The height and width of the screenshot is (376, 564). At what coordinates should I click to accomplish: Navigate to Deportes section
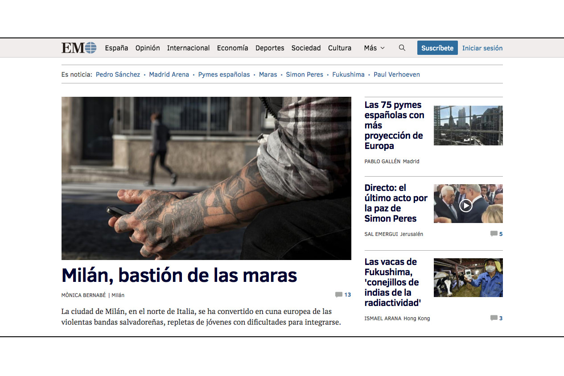pos(270,48)
